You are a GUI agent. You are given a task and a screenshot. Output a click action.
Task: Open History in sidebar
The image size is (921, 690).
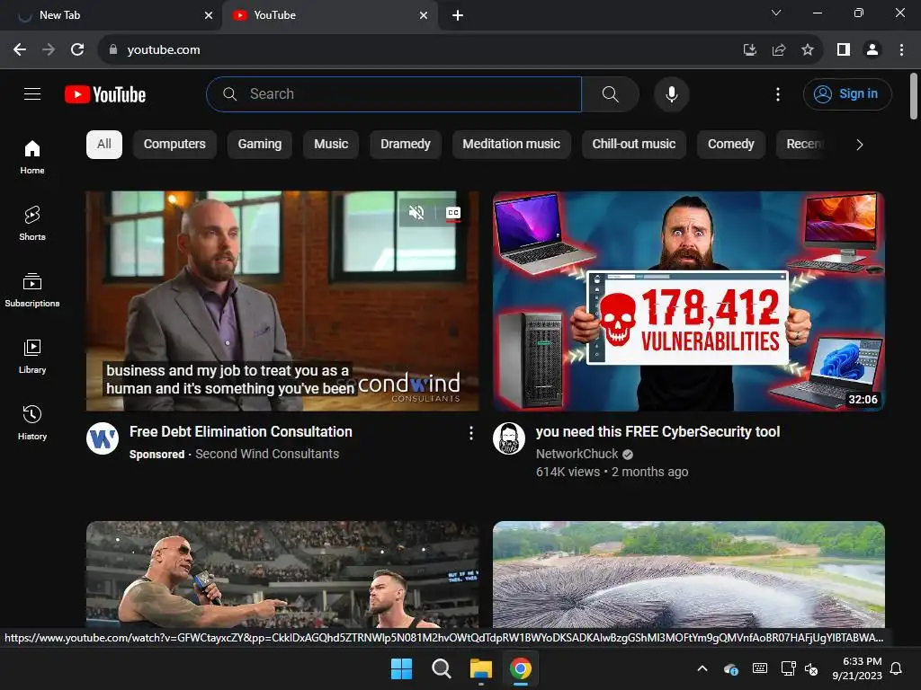pos(32,422)
